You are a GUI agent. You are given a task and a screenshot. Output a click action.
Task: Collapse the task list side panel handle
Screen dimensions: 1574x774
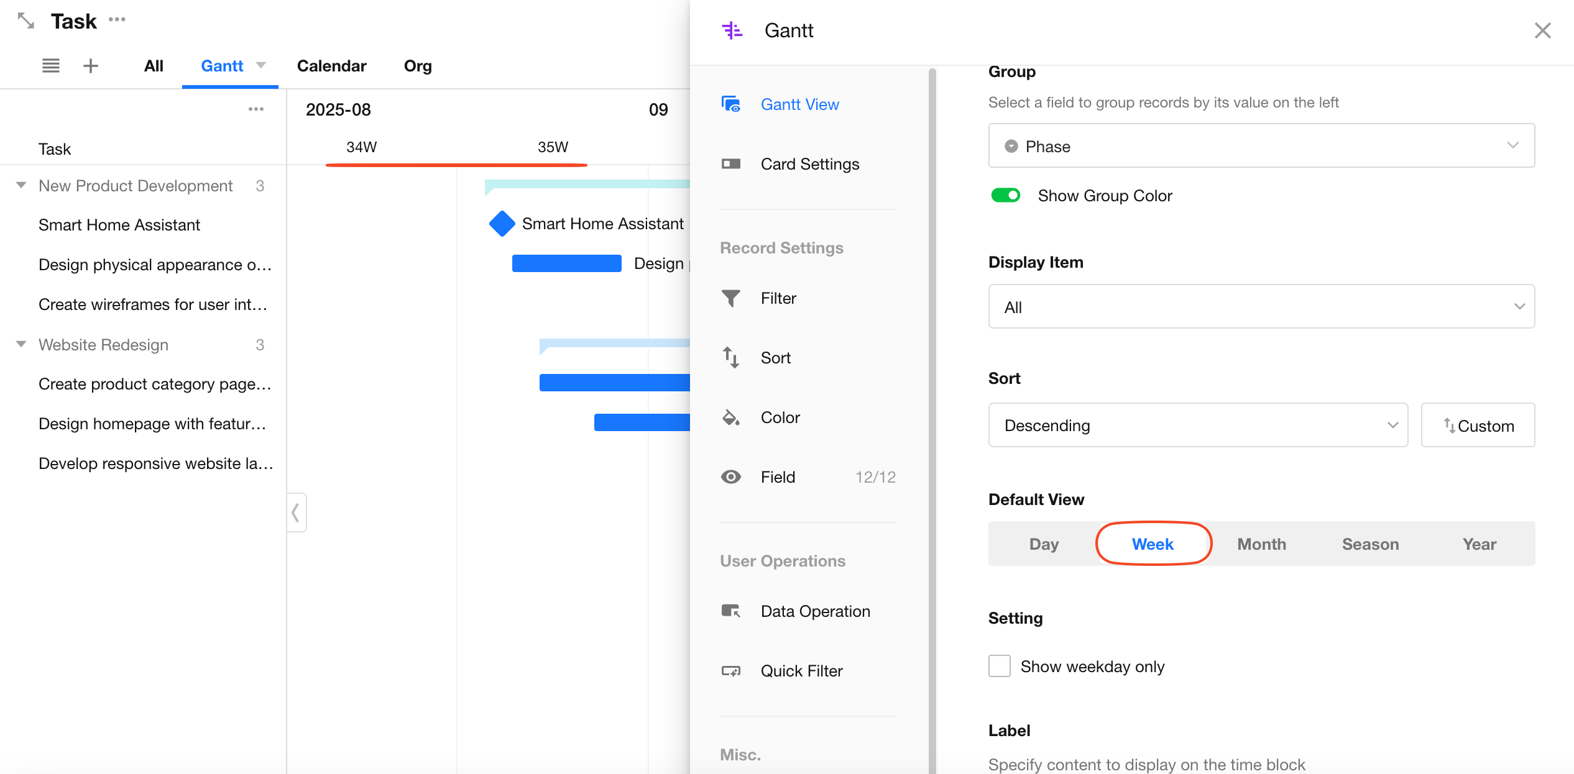click(x=297, y=512)
